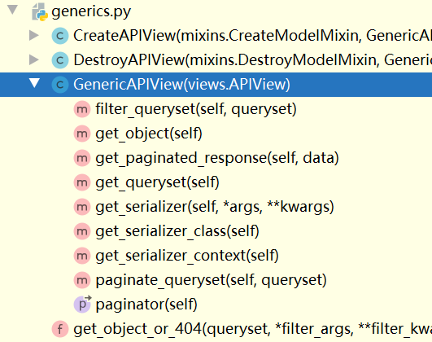Expand the DestroyAPIView class node
The width and height of the screenshot is (432, 342).
coord(34,59)
